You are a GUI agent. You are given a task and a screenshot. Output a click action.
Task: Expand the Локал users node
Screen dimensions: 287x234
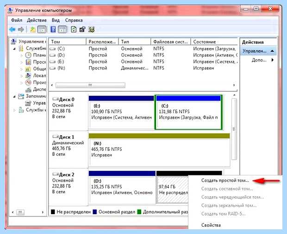pyautogui.click(x=22, y=76)
